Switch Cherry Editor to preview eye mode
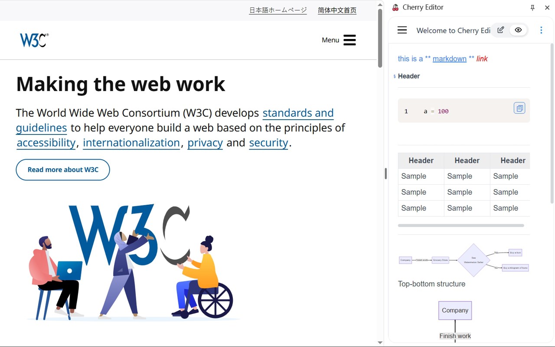 (x=518, y=30)
